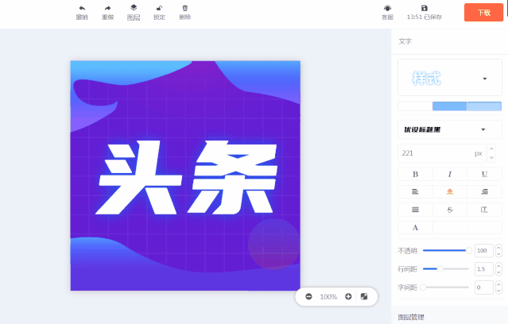Toggle underline formatting (U)
This screenshot has width=508, height=324.
click(x=484, y=174)
